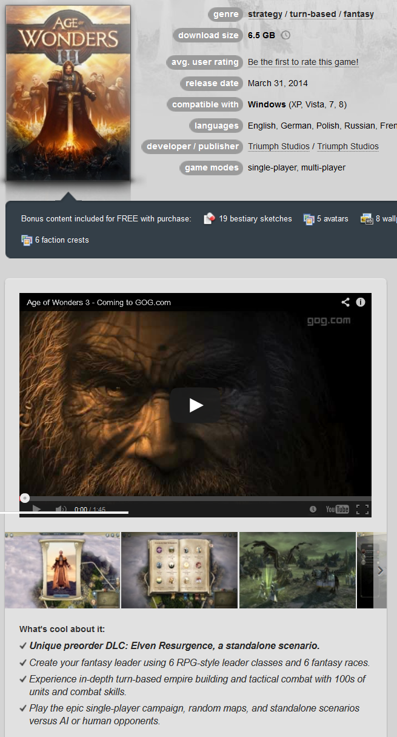Image resolution: width=397 pixels, height=737 pixels.
Task: Click the video time display 0:00 / 1:45
Action: click(90, 510)
